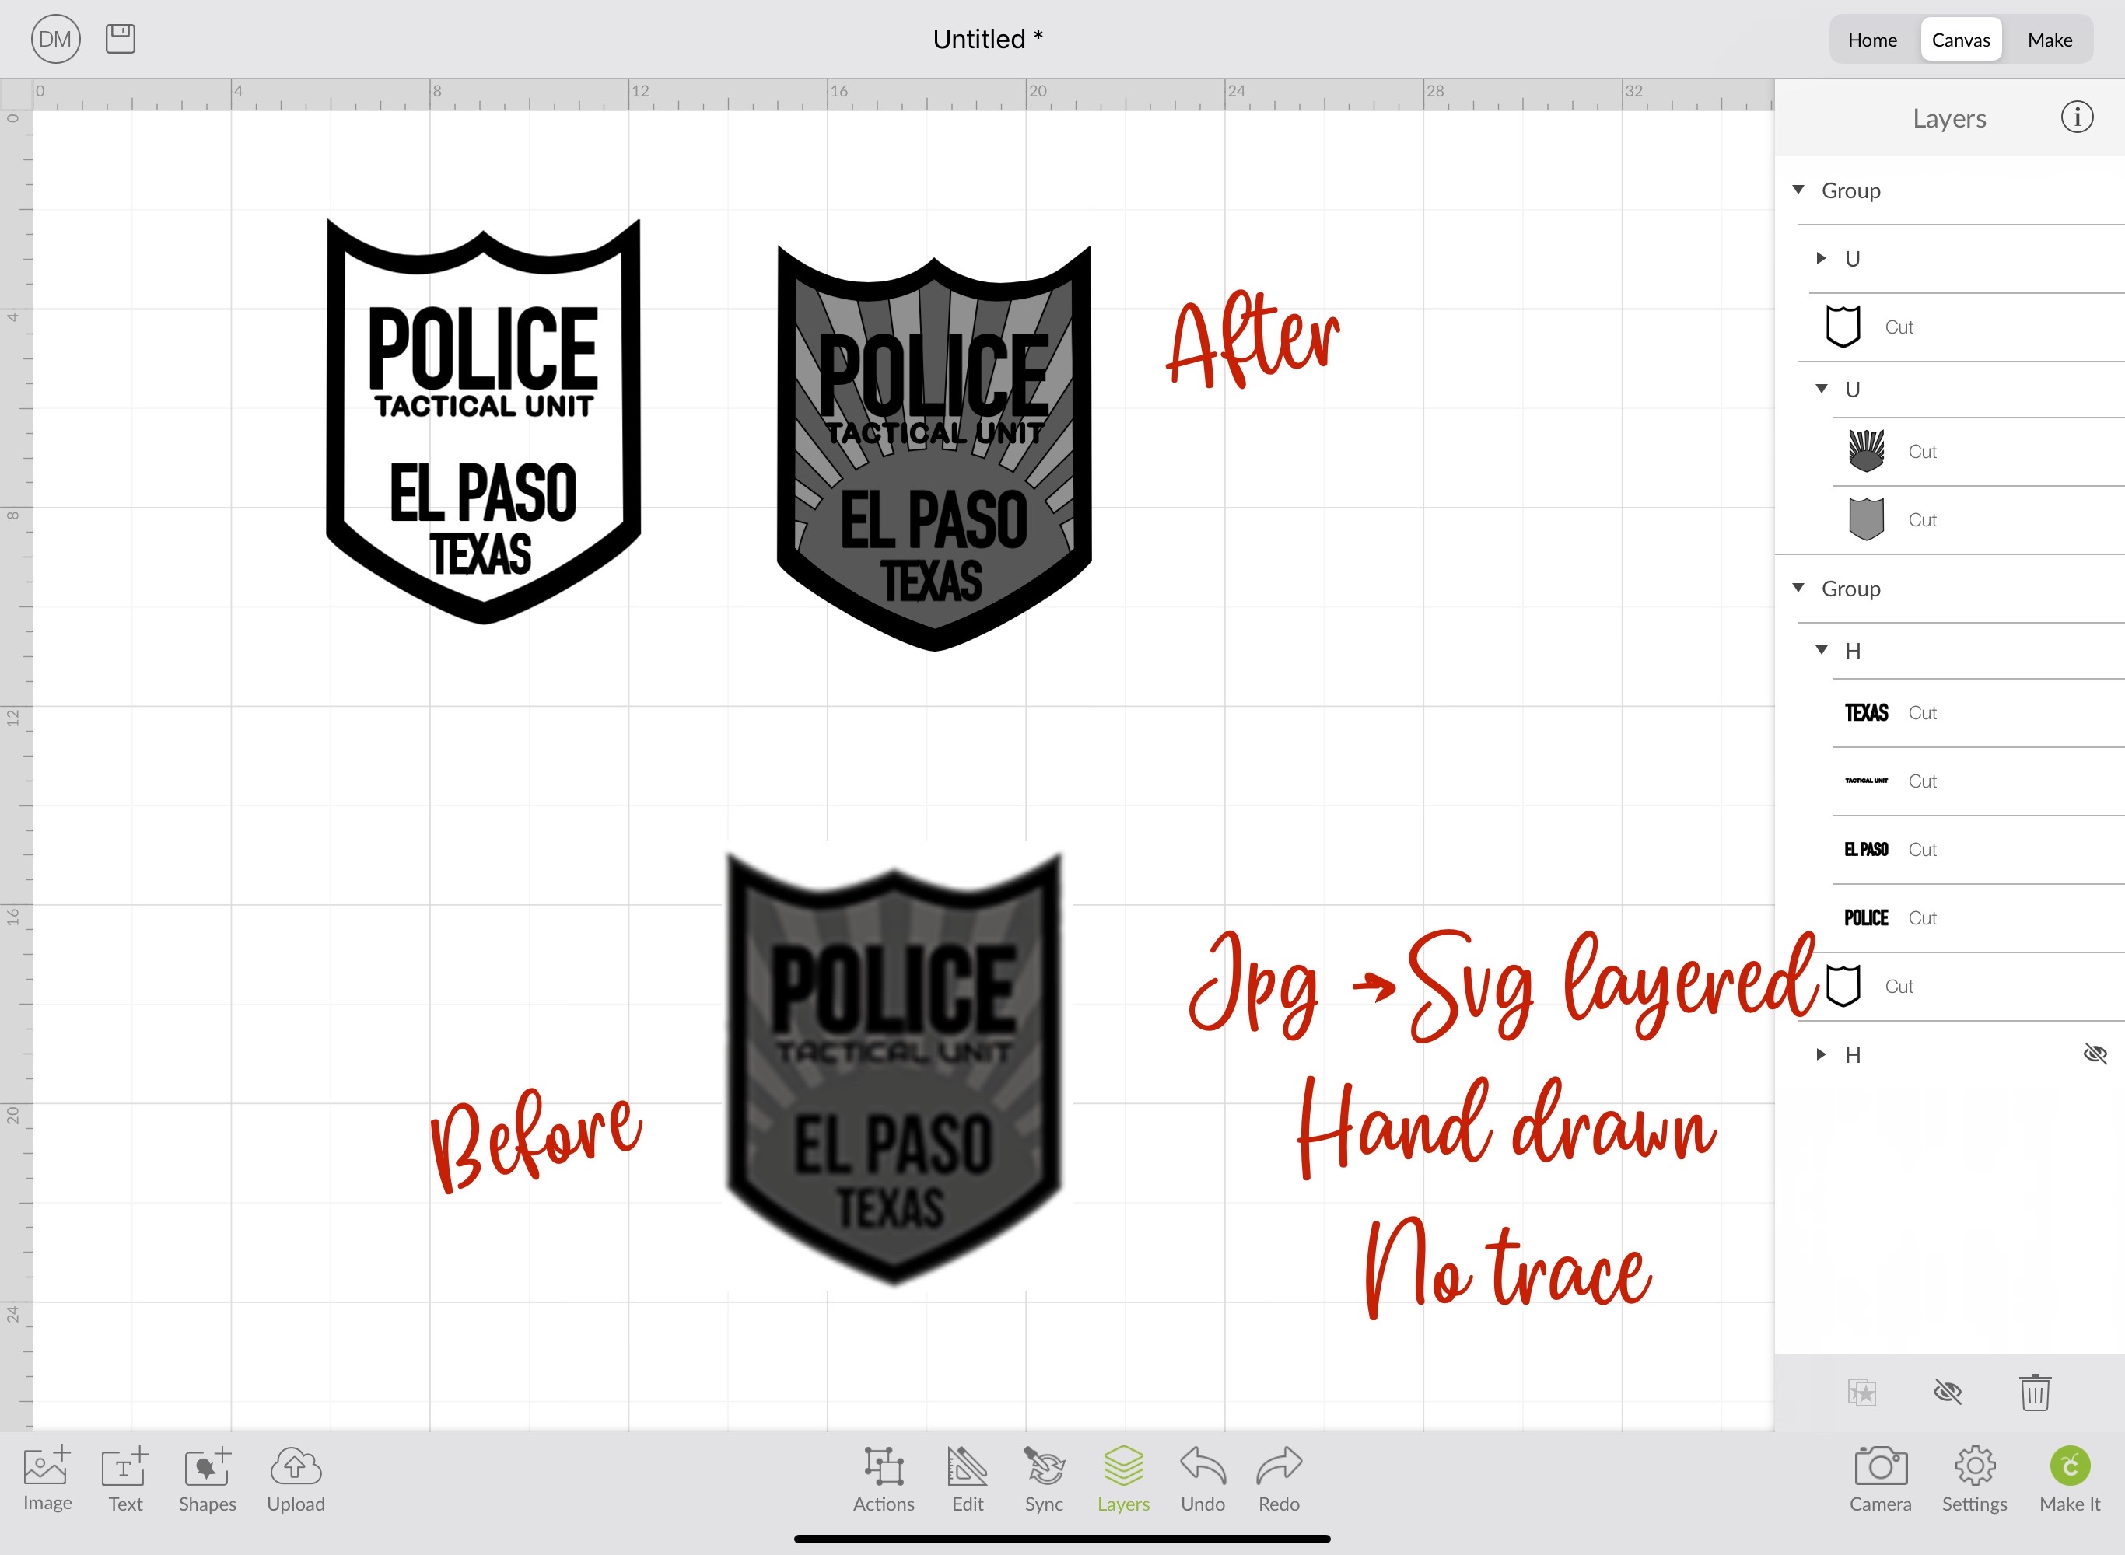Switch to the Home tab
Viewport: 2125px width, 1555px height.
1871,39
